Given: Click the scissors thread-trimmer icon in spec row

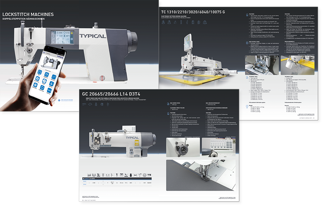Looking at the screenshot, I should click(135, 175).
